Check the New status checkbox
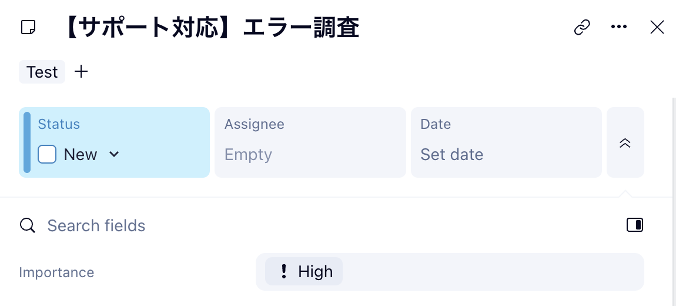The height and width of the screenshot is (306, 676). [x=47, y=155]
